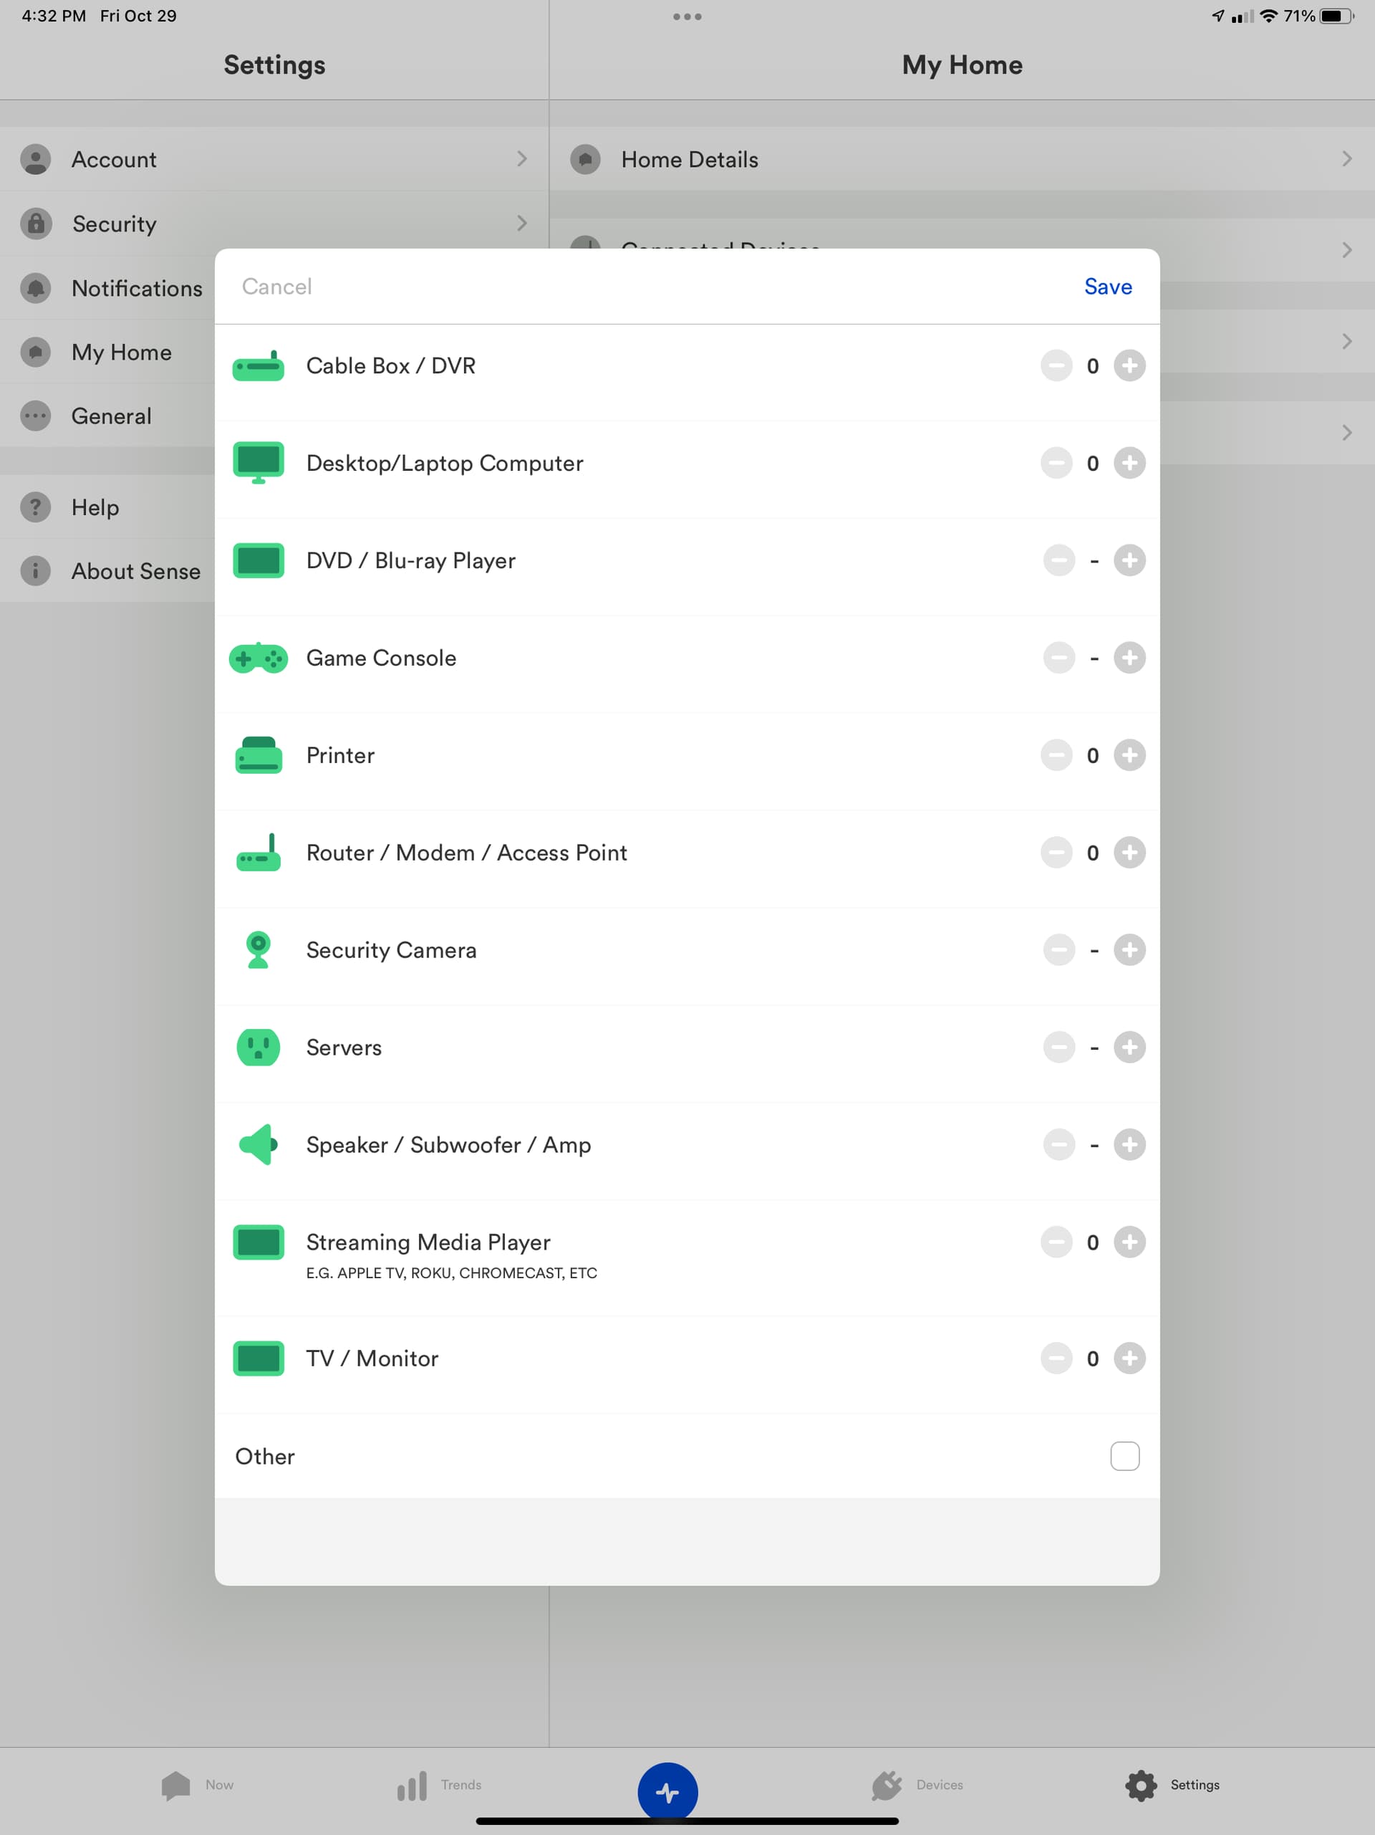Click the Game Console controller icon
Image resolution: width=1375 pixels, height=1835 pixels.
point(258,658)
